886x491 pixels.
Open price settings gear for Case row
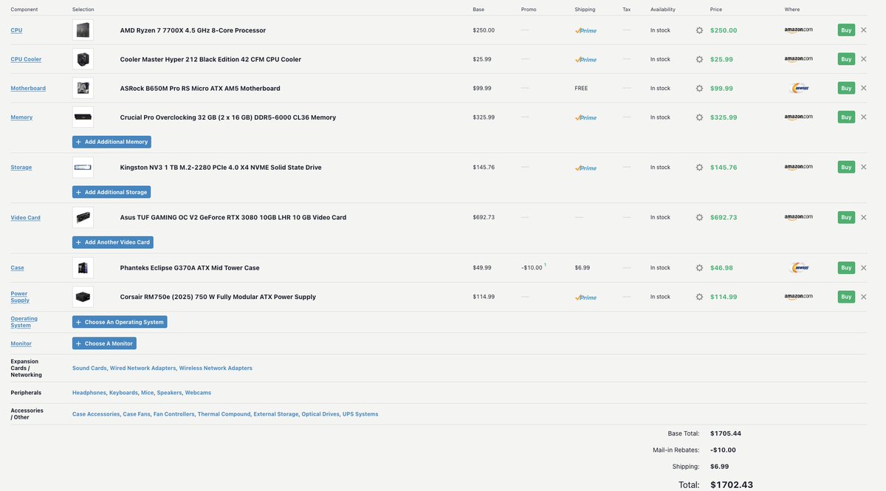[x=699, y=268]
